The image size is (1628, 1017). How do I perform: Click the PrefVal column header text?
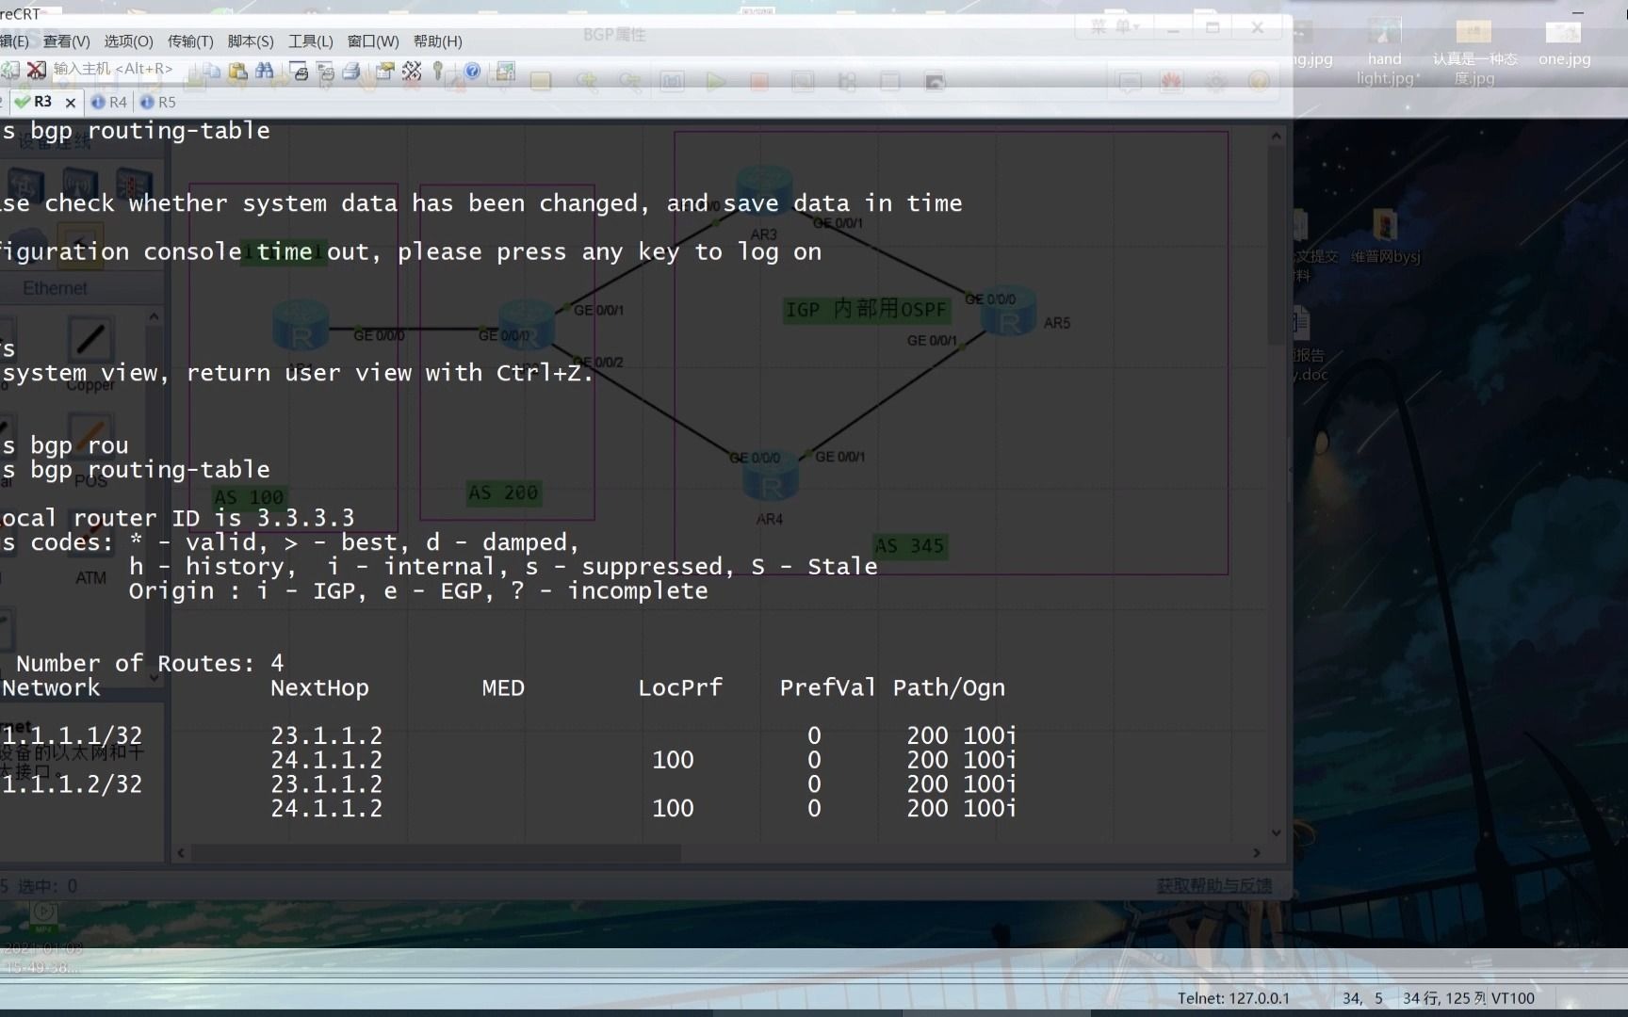(x=828, y=688)
